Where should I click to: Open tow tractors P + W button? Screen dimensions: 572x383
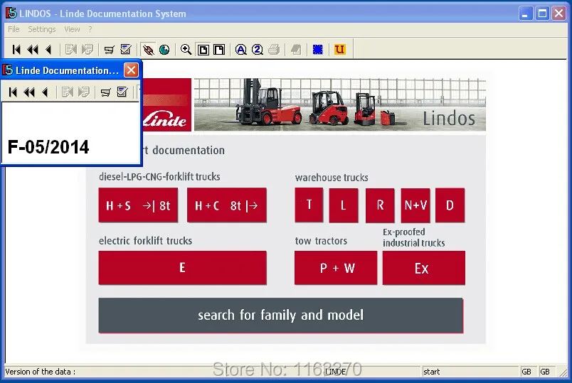pos(336,268)
